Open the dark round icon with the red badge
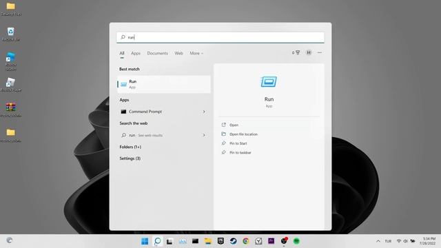This screenshot has height=248, width=441. (284, 241)
